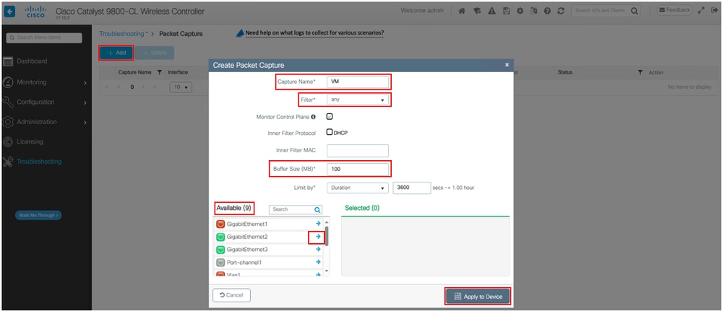Viewport: 722px width, 311px height.
Task: Click the GigabitEthernet1 red port icon
Action: 220,224
